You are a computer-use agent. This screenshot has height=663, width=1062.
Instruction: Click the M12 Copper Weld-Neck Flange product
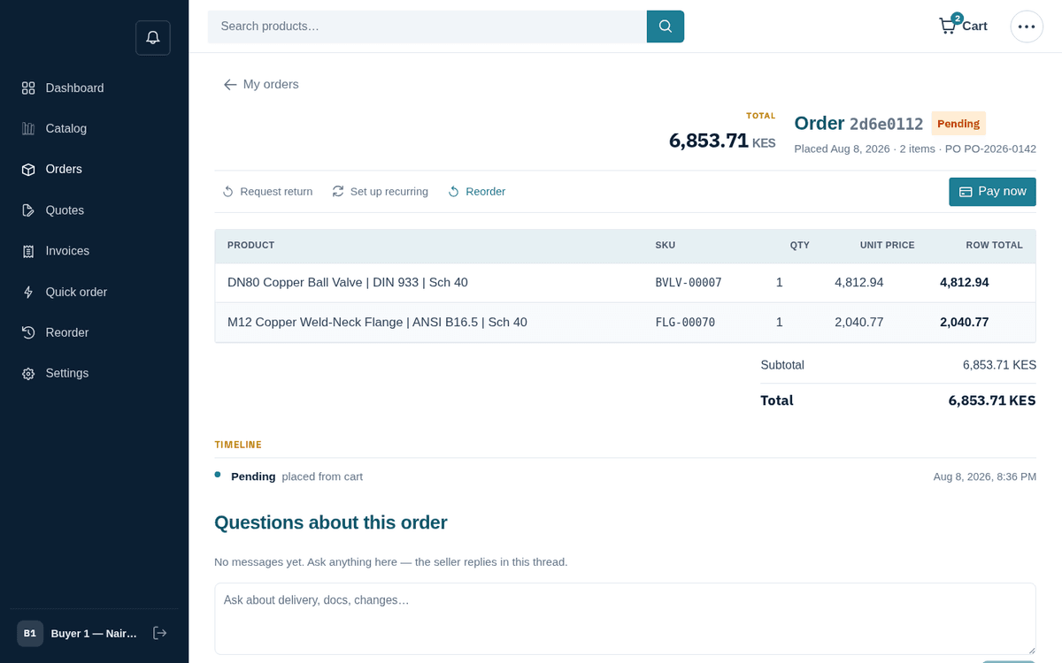377,323
